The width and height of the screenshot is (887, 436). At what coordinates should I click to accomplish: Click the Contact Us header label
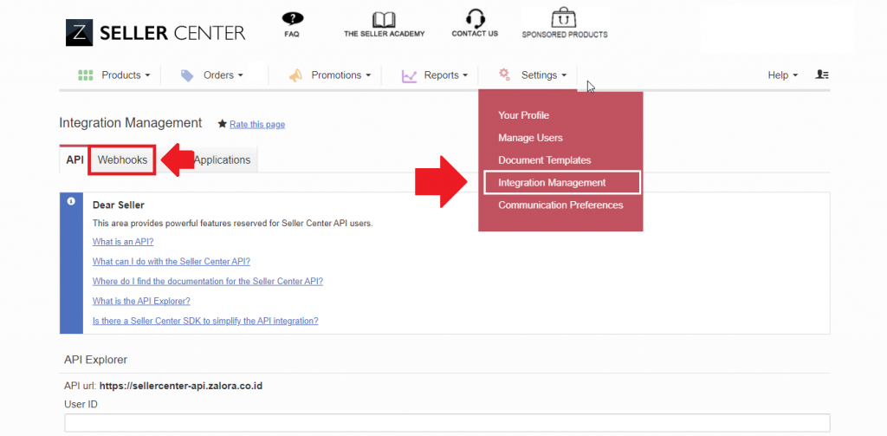tap(475, 34)
